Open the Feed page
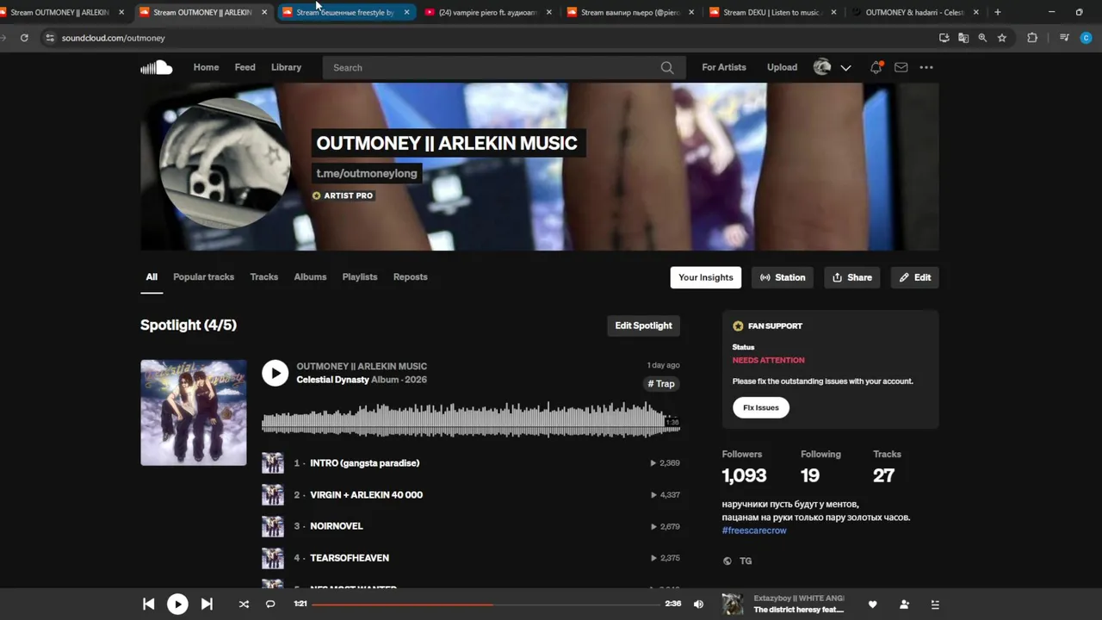The height and width of the screenshot is (620, 1102). click(x=245, y=67)
